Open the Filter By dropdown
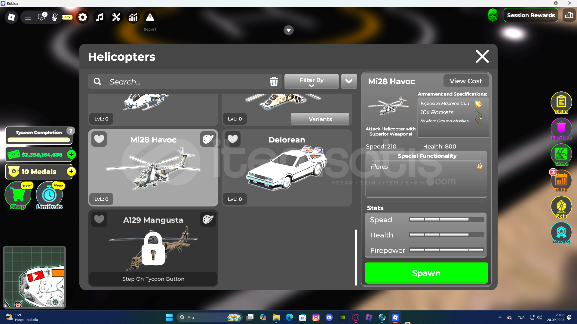 pyautogui.click(x=312, y=81)
